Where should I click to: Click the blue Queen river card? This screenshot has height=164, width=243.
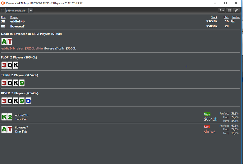28,101
